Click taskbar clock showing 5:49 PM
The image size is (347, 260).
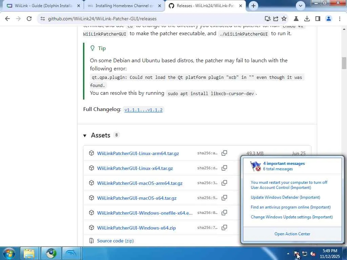[x=330, y=254]
